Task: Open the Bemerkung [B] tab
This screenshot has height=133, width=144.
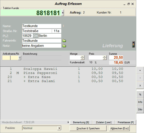Action: 81,122
